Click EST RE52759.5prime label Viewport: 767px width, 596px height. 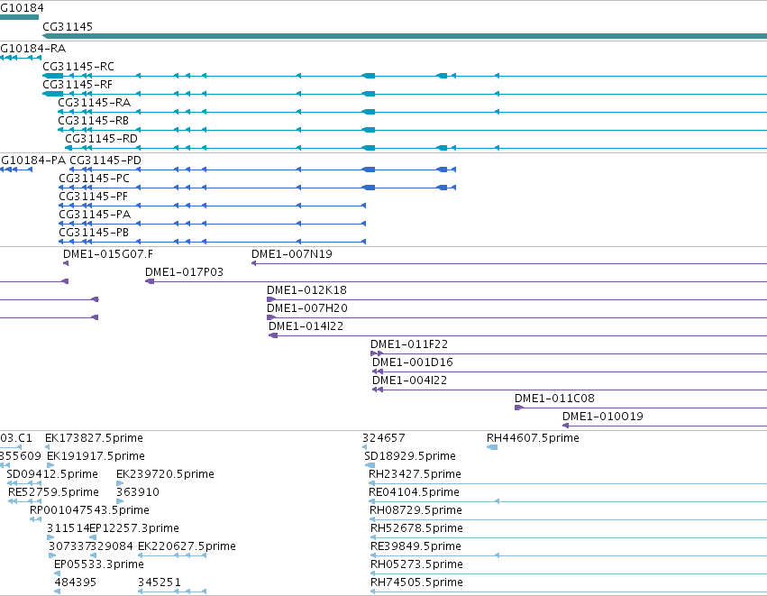[54, 492]
